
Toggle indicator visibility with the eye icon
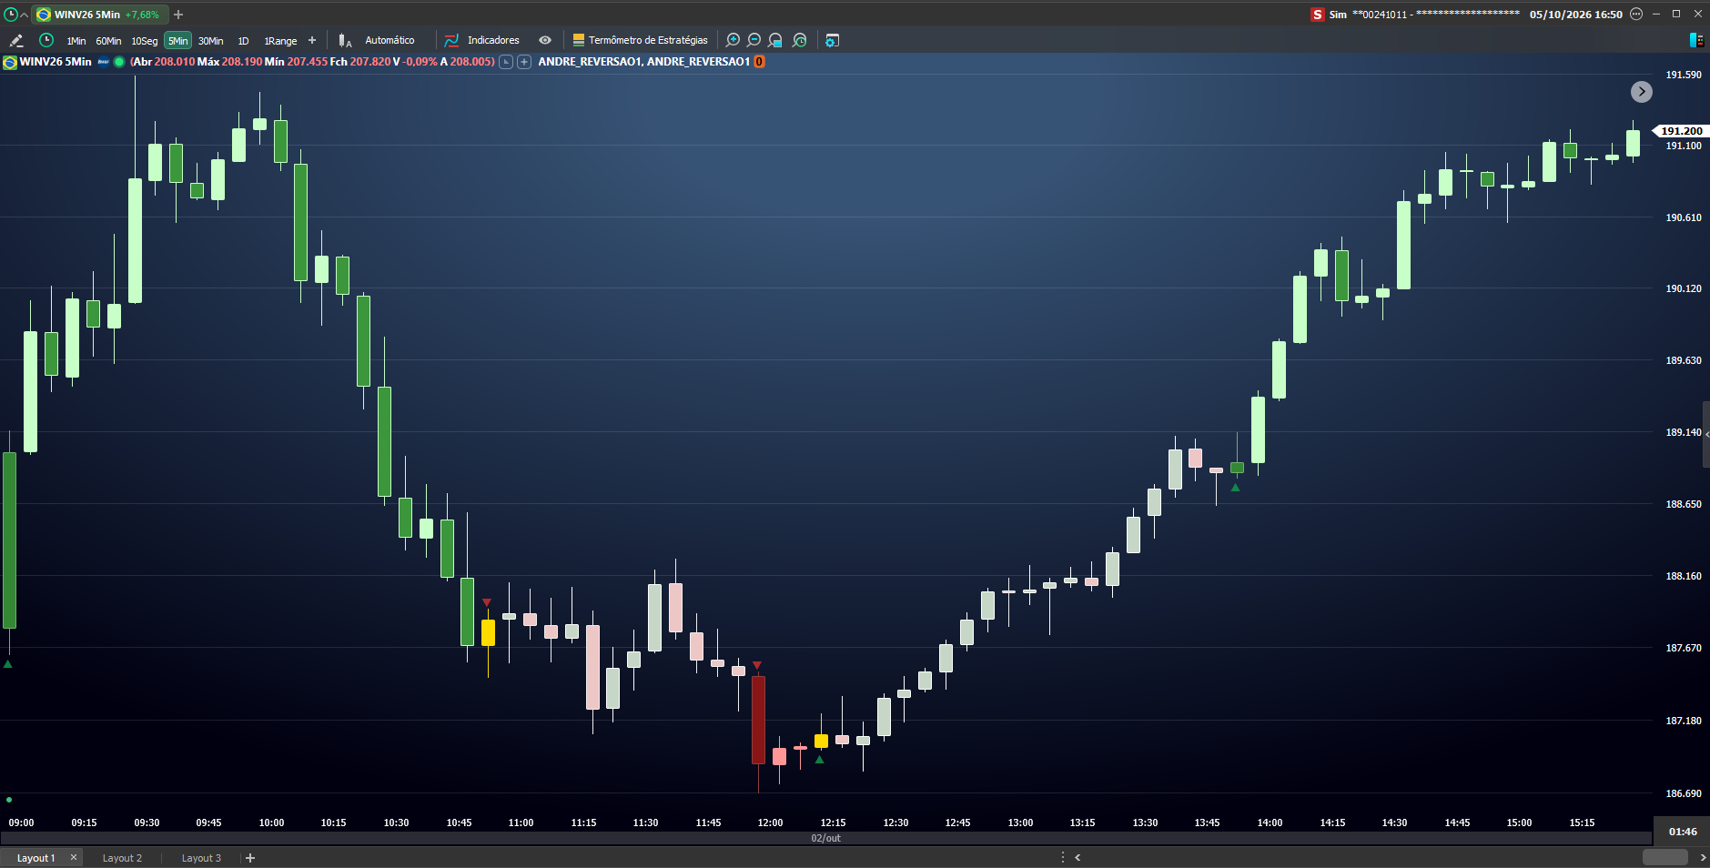pos(545,40)
